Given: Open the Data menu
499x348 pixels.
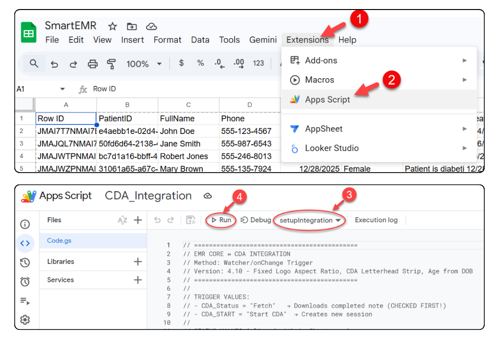Looking at the screenshot, I should coord(200,40).
